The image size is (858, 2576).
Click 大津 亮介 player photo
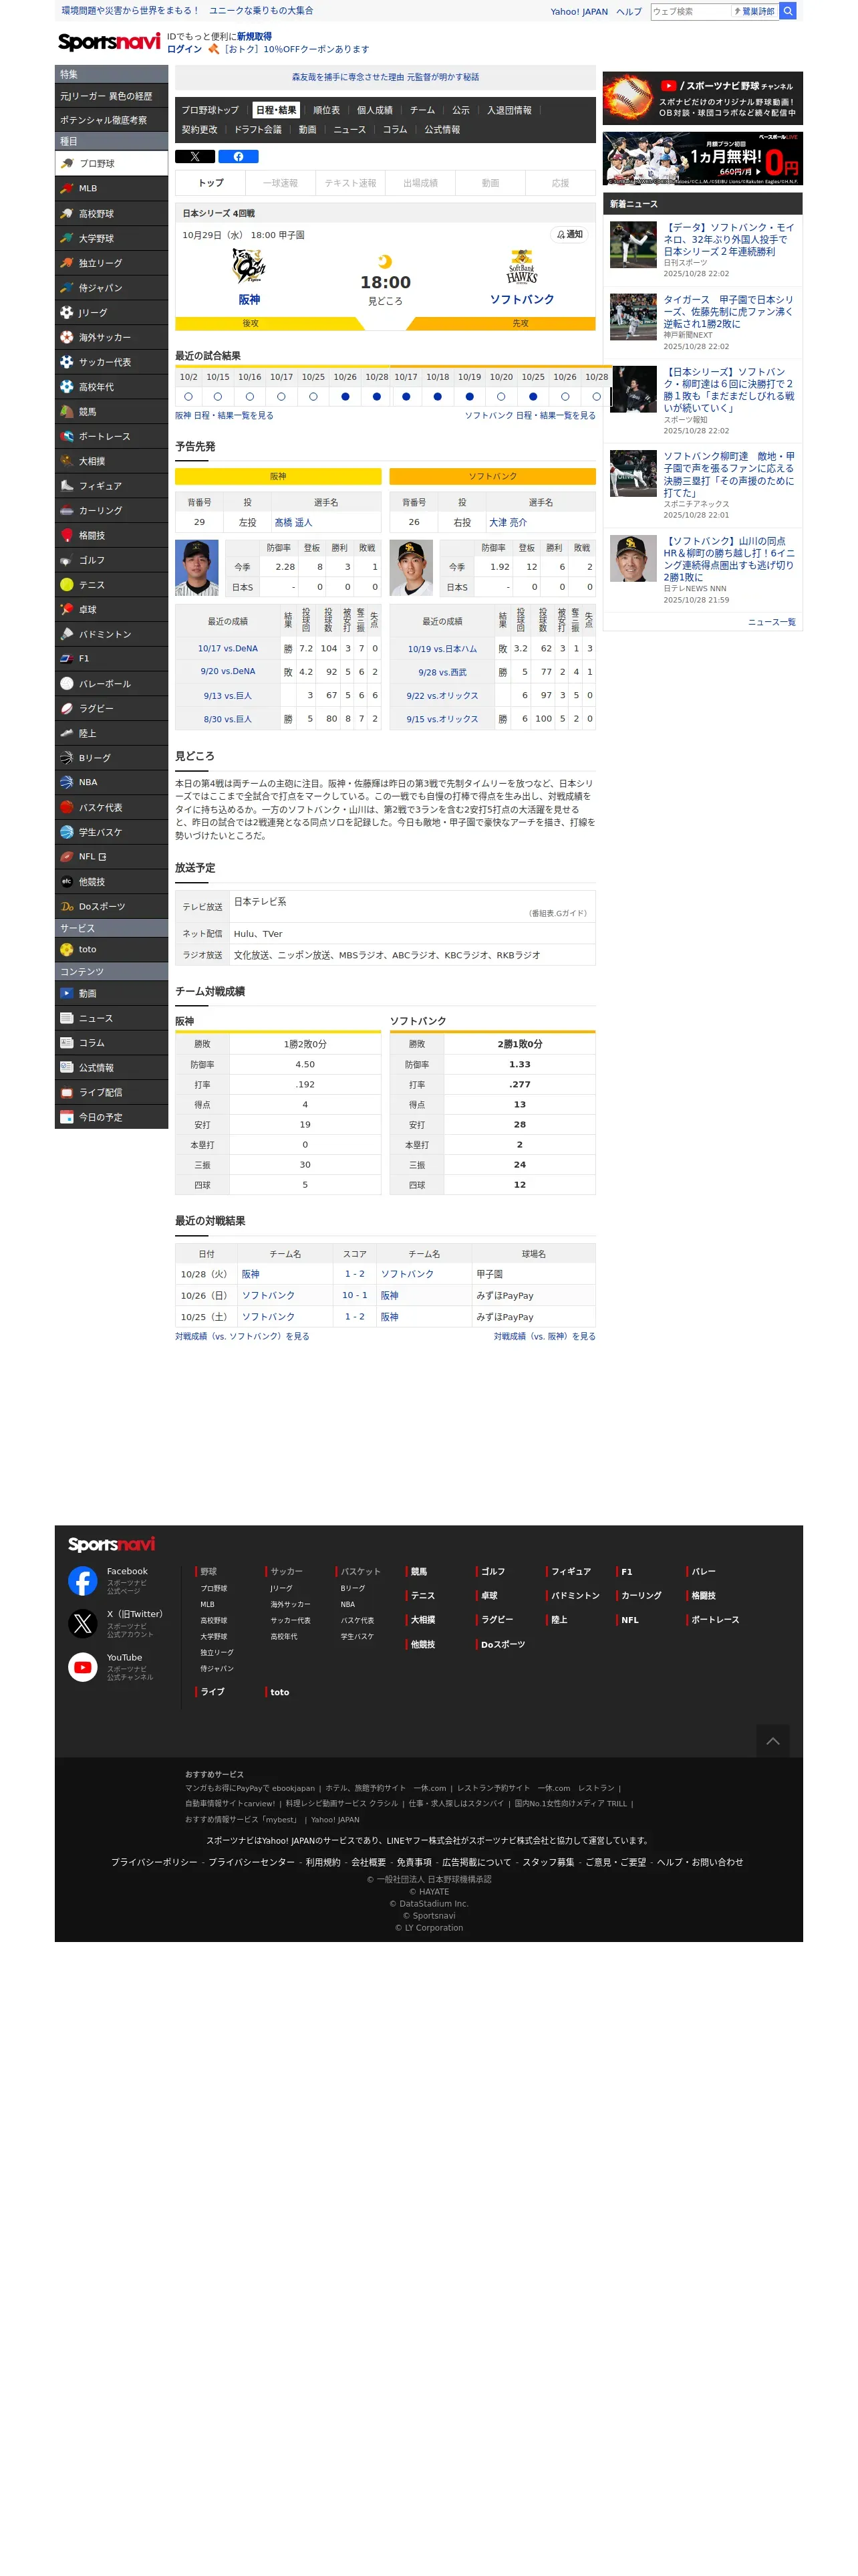(412, 568)
